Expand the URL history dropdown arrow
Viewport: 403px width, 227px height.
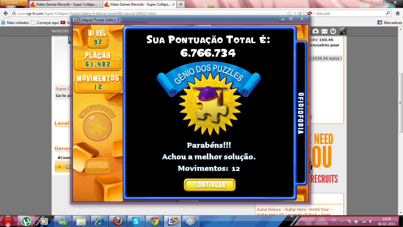[295, 14]
